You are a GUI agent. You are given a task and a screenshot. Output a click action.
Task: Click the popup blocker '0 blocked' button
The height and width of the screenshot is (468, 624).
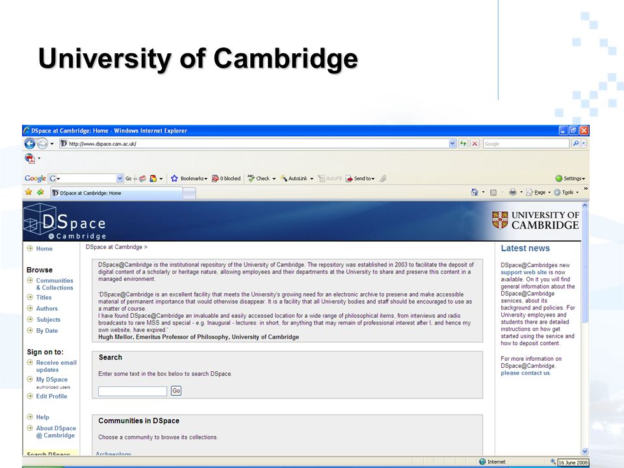(226, 179)
